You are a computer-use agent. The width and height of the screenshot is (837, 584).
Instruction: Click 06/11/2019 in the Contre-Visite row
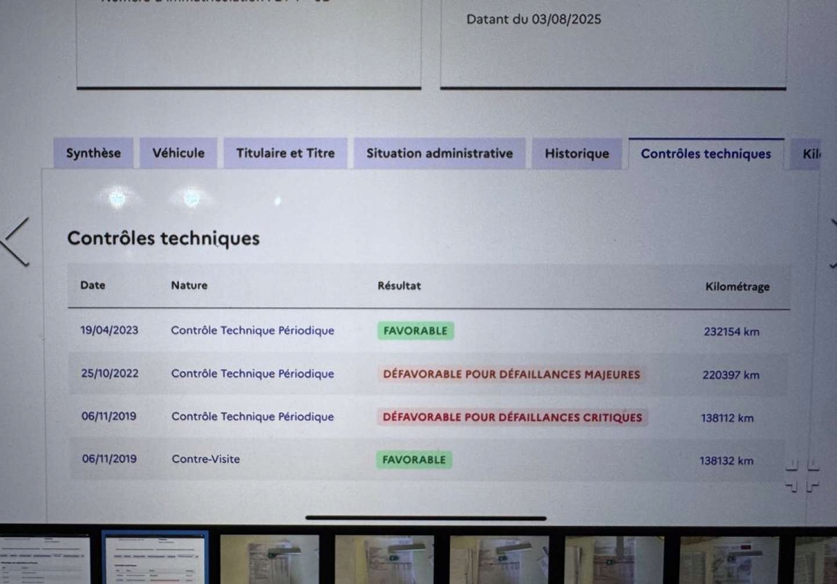click(x=109, y=458)
